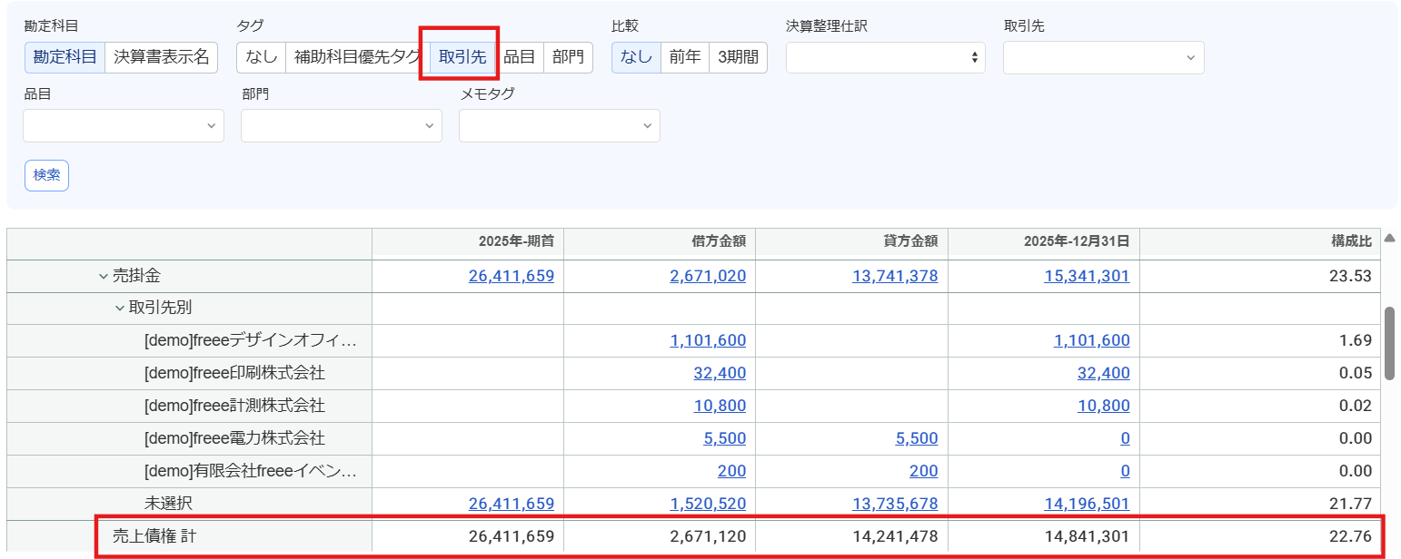The height and width of the screenshot is (559, 1401).
Task: Open the 1,101,600 debit amount link
Action: coord(708,341)
